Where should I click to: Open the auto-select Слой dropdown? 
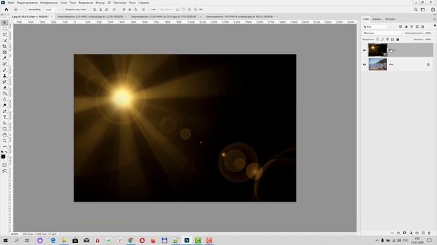pos(51,10)
